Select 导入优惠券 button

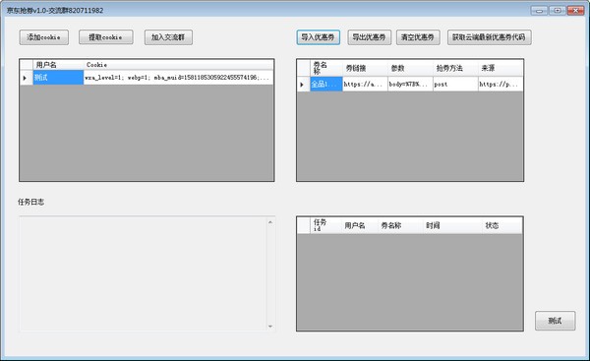coord(318,37)
